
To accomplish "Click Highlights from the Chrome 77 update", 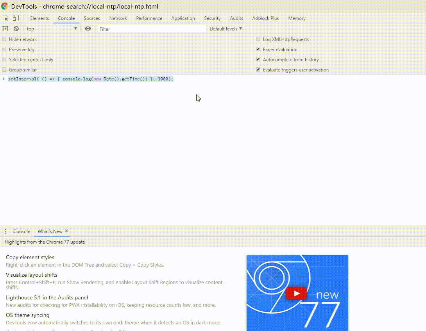I will [45, 242].
